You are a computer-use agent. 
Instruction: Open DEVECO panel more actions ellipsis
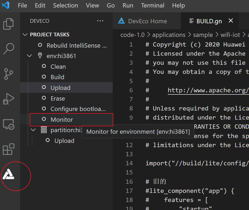[100, 21]
